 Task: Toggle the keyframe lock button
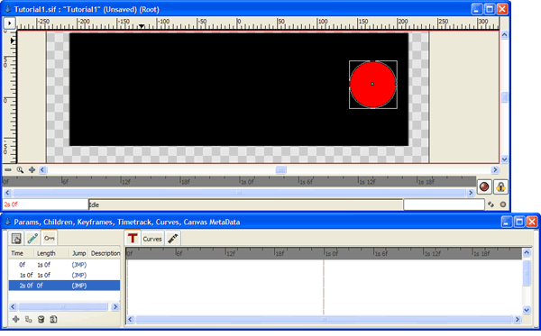pyautogui.click(x=500, y=186)
